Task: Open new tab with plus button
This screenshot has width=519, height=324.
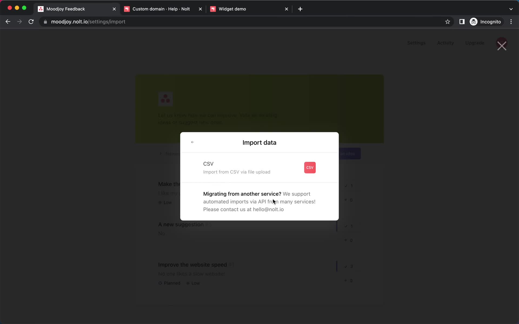Action: tap(300, 9)
